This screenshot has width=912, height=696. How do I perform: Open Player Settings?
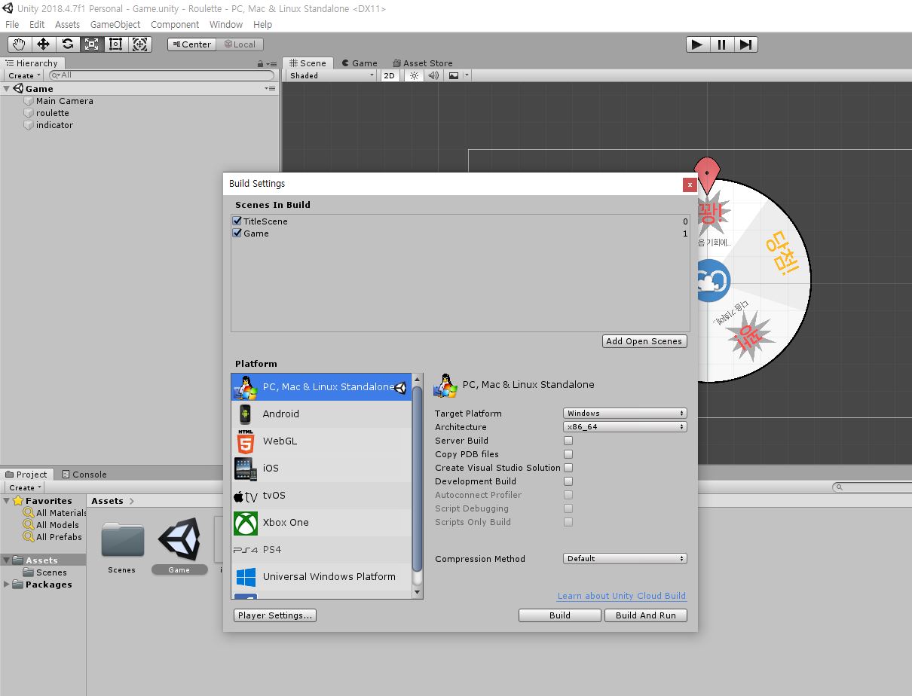[275, 615]
